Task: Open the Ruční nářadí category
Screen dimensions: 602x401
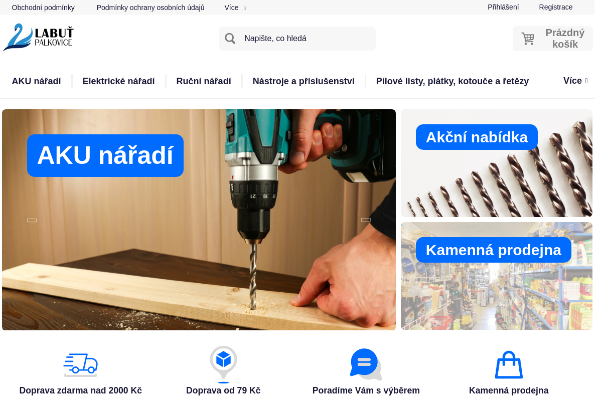Action: pyautogui.click(x=204, y=81)
